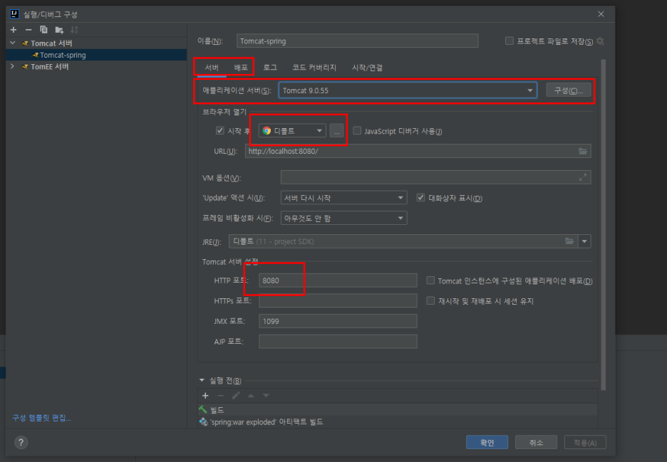Open the Startup/Connection tab
The height and width of the screenshot is (462, 667).
tap(368, 68)
